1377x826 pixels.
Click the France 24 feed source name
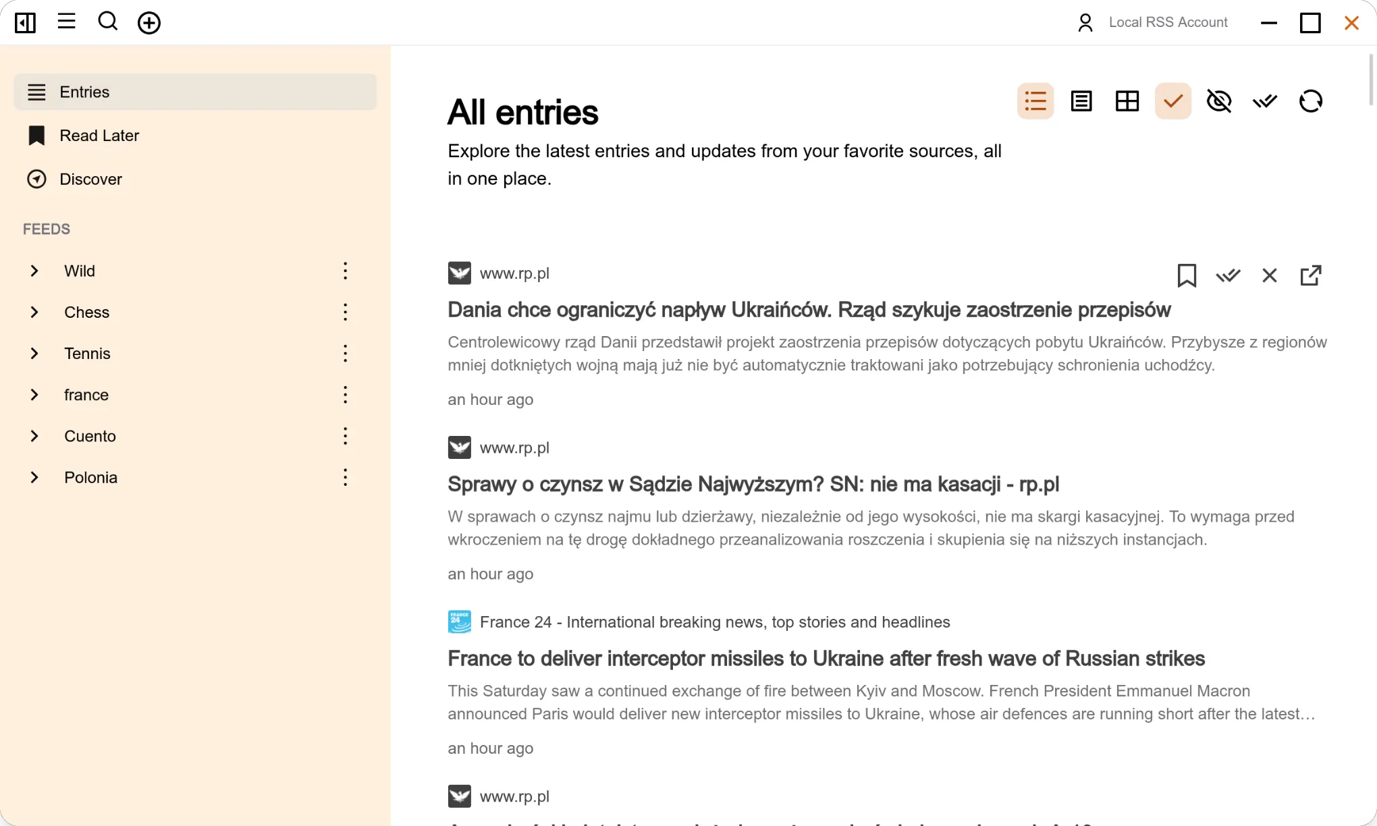tap(715, 622)
